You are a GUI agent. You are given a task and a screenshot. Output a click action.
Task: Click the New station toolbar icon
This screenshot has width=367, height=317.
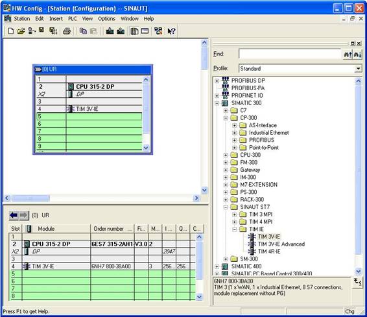point(11,31)
